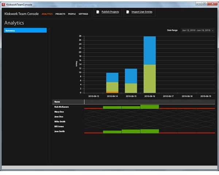Click green segment of 2010-06-15 bar
The width and height of the screenshot is (219, 175).
pos(131,88)
